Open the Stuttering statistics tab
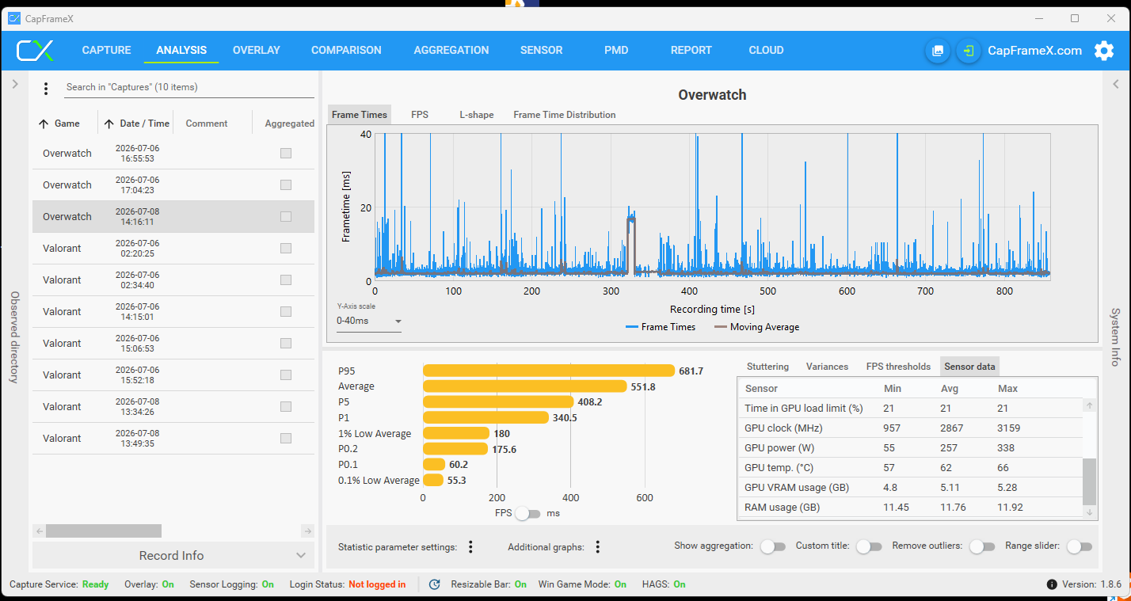1131x601 pixels. coord(767,367)
